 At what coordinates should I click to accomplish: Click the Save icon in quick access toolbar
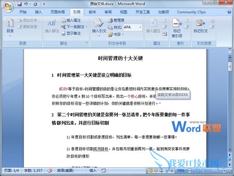click(19, 4)
